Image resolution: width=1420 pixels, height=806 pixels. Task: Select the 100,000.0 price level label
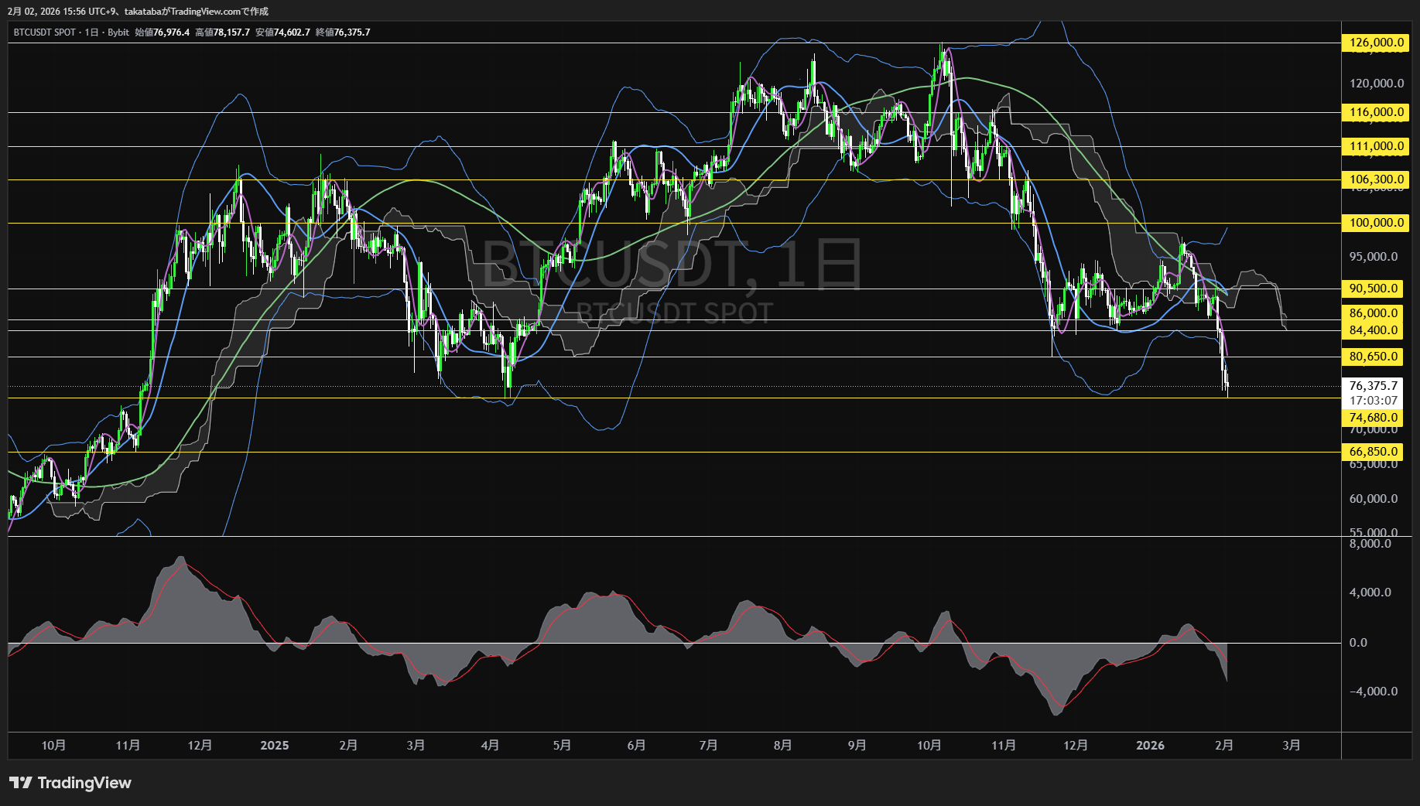(x=1375, y=223)
